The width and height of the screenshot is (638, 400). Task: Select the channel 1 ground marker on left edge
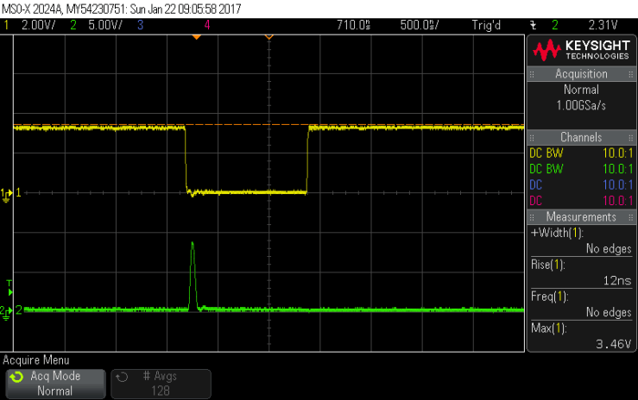click(7, 193)
